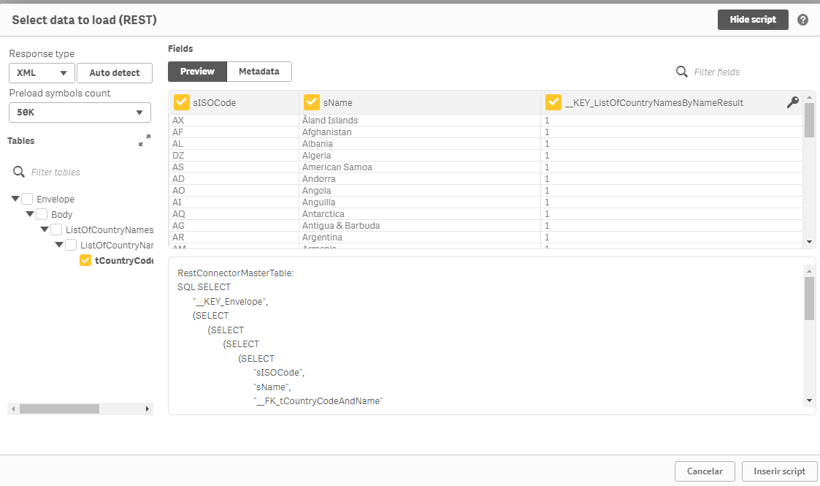Click the Auto detect button
Screen dimensions: 820x486
pos(115,72)
